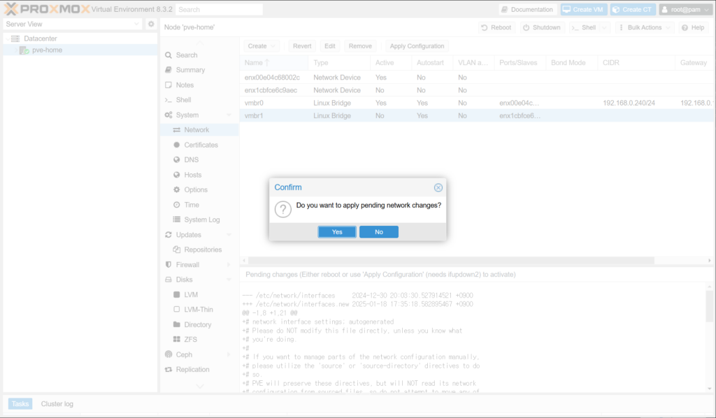The image size is (716, 418).
Task: Click the top Search input field
Action: click(219, 10)
